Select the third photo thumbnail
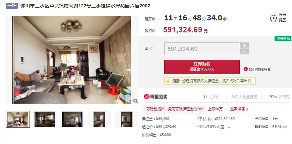 (72, 119)
